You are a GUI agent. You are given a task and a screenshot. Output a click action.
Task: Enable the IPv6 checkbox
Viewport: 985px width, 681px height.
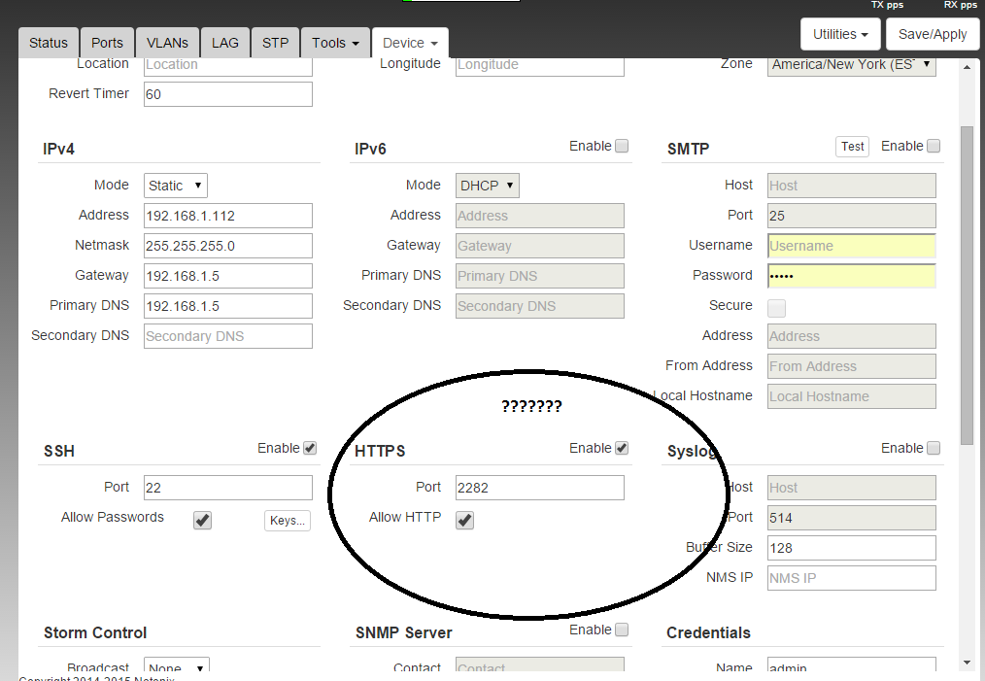click(622, 146)
